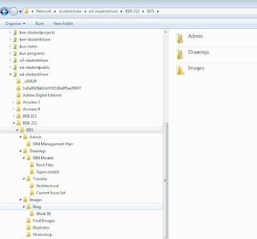257x239 pixels.
Task: Click the Forward navigation arrow button
Action: point(13,12)
